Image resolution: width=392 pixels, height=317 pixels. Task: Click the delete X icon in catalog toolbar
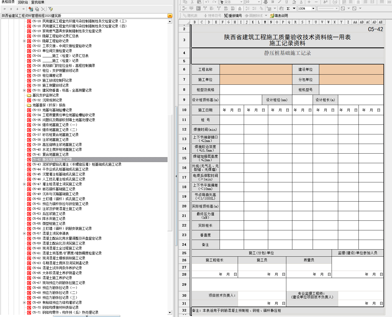point(43,9)
